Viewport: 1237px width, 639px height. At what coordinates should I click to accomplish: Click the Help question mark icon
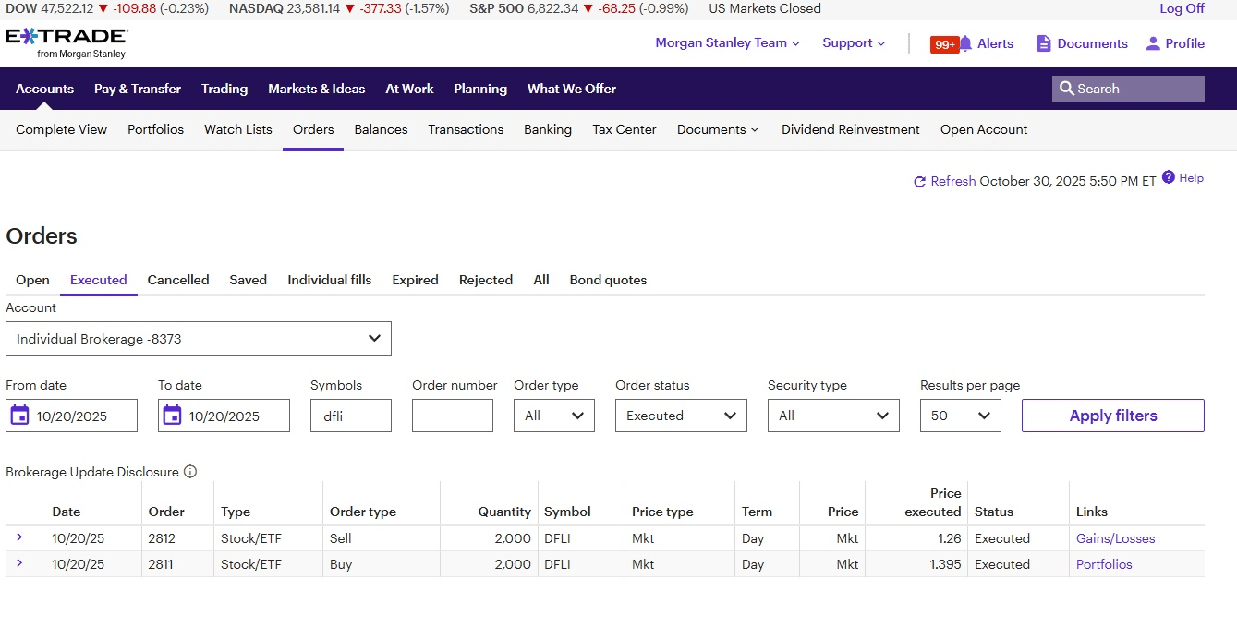click(1169, 177)
